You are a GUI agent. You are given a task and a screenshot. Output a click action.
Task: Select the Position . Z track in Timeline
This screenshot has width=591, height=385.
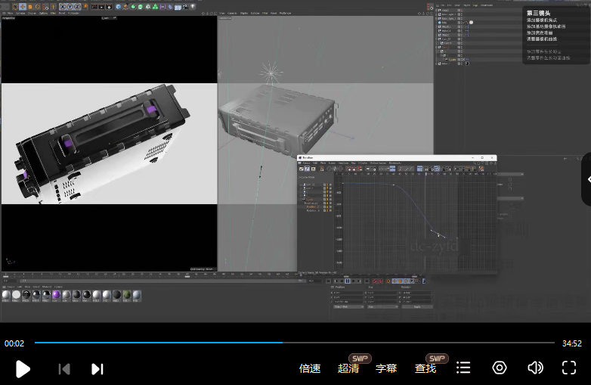(x=311, y=206)
